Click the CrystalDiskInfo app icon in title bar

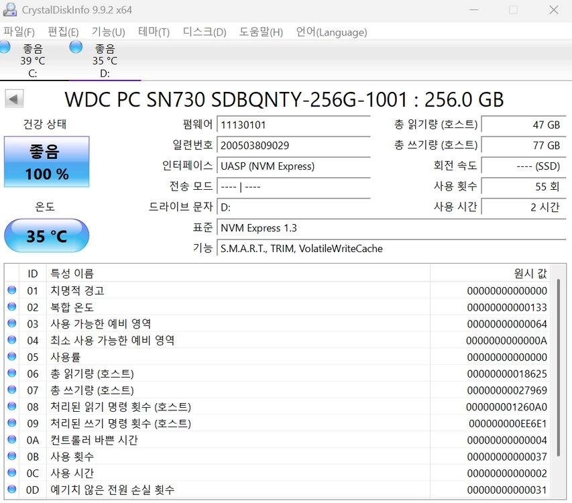coord(10,10)
